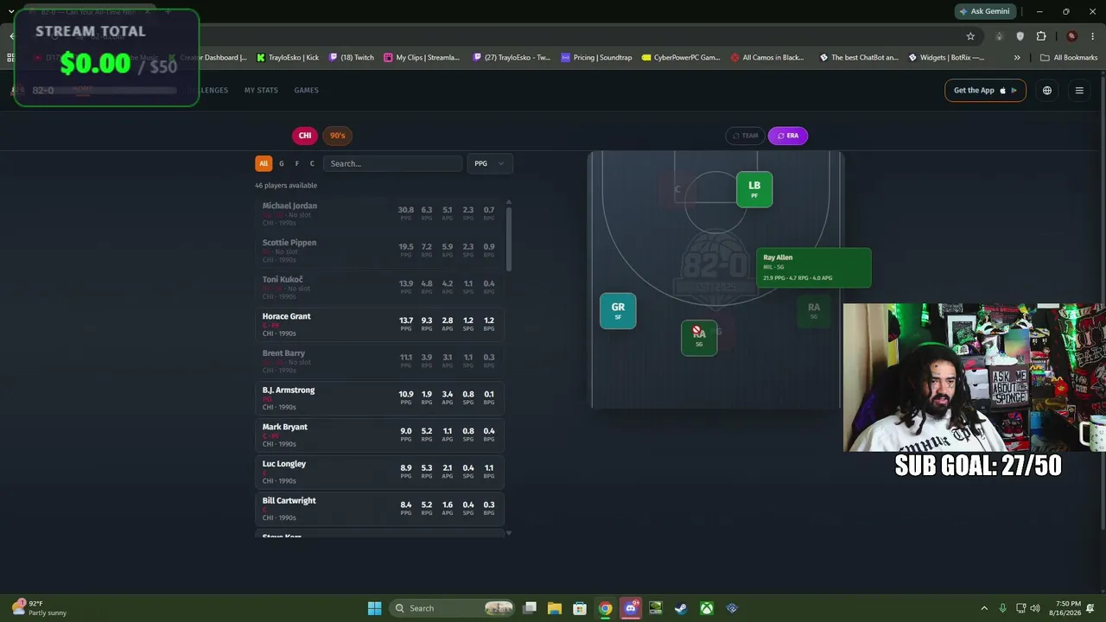Open File Explorer from the taskbar

coord(555,608)
